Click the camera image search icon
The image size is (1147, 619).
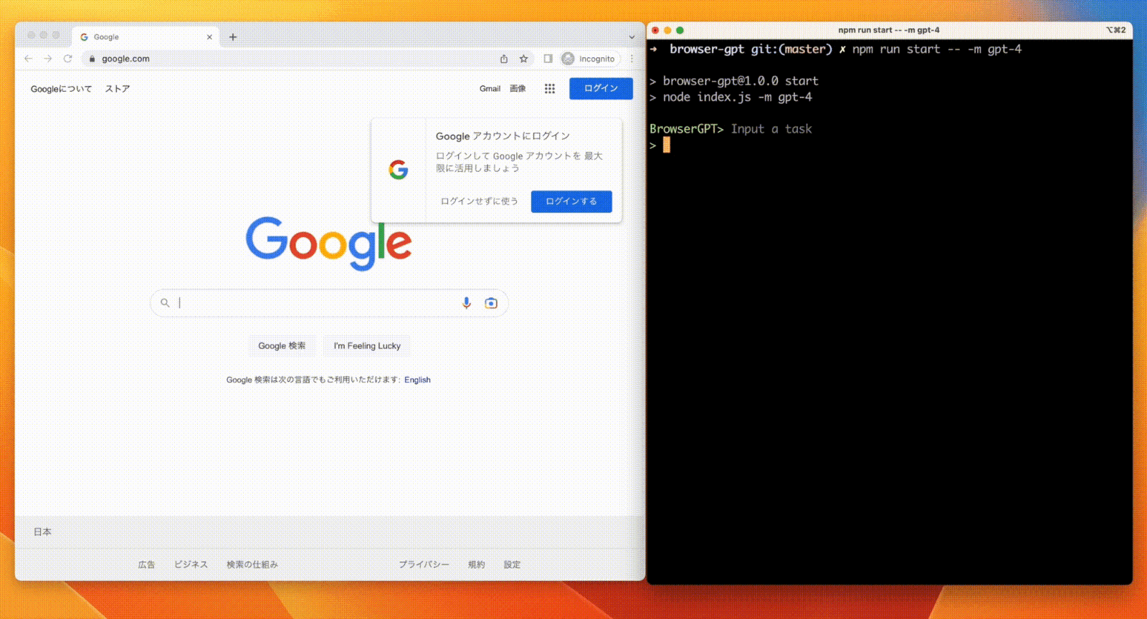pyautogui.click(x=491, y=303)
